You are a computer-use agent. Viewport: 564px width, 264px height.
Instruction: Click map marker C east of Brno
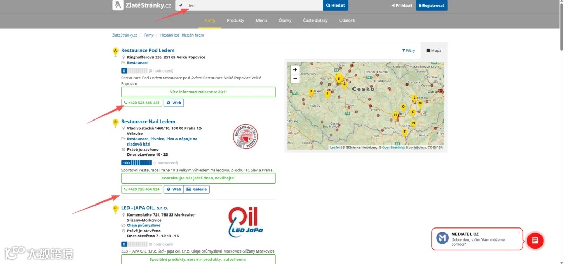(x=413, y=113)
